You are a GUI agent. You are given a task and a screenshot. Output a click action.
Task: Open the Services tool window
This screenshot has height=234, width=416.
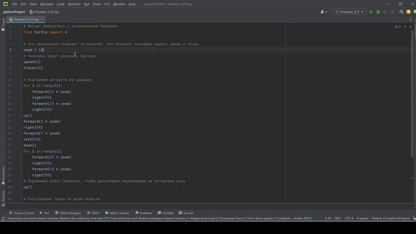click(187, 213)
